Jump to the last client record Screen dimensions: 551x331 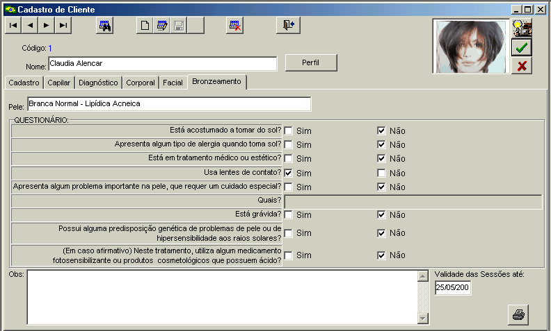(63, 26)
